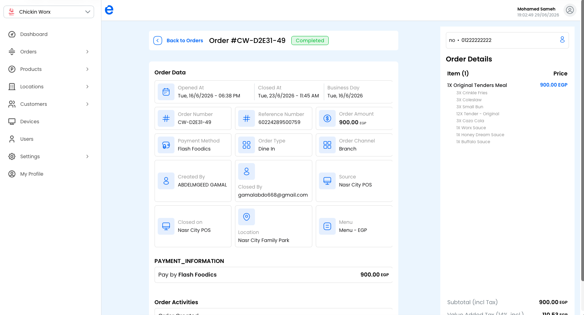584x315 pixels.
Task: Open the Customers sidebar menu
Action: tap(34, 104)
